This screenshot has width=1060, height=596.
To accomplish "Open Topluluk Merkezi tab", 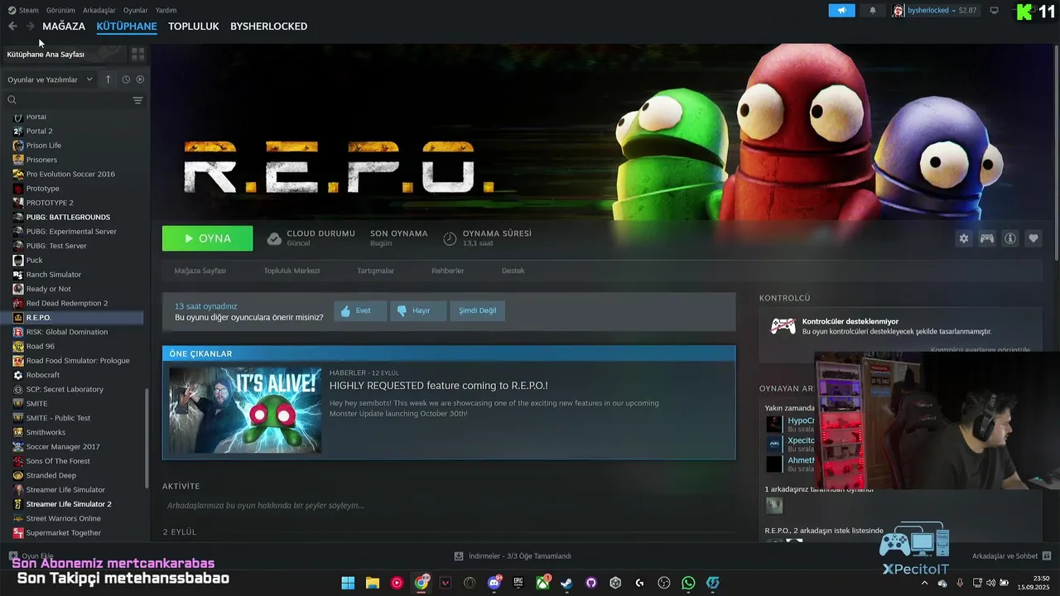I will point(291,271).
